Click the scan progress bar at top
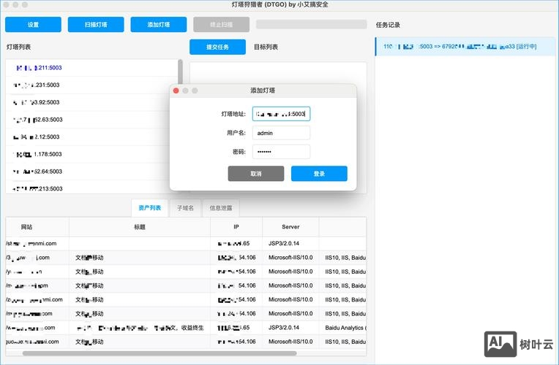The image size is (559, 365). [311, 24]
